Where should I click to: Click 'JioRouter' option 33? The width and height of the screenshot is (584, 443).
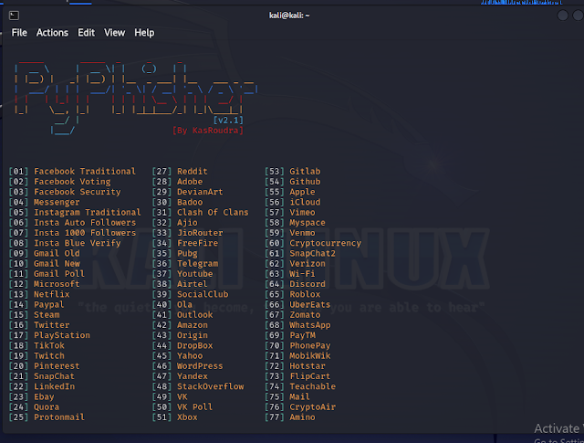click(200, 233)
